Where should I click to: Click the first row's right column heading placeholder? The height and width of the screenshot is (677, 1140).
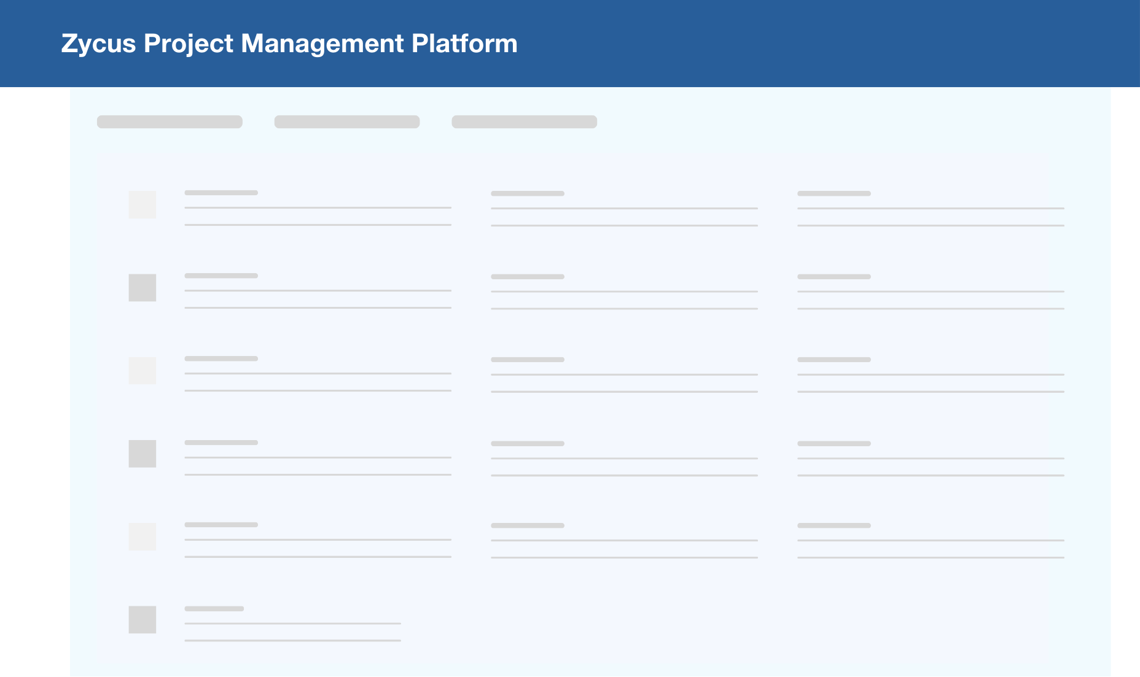tap(834, 193)
